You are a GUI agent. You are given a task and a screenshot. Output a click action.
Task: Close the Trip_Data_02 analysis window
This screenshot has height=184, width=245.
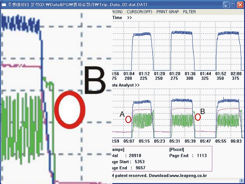(x=240, y=4)
